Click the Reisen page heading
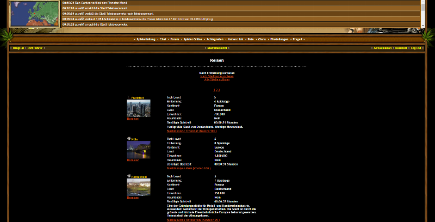This screenshot has width=435, height=222. (217, 60)
